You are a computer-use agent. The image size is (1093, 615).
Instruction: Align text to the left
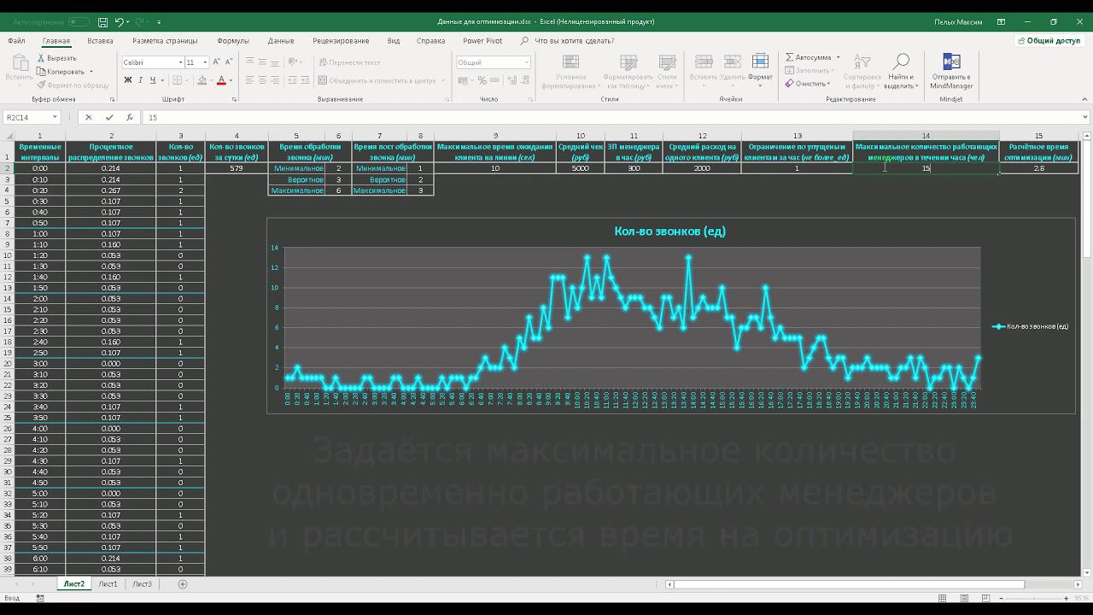[250, 80]
